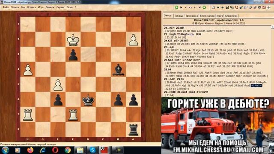This screenshot has width=274, height=154.
Task: Switch to the Таблица tab
Action: (179, 16)
